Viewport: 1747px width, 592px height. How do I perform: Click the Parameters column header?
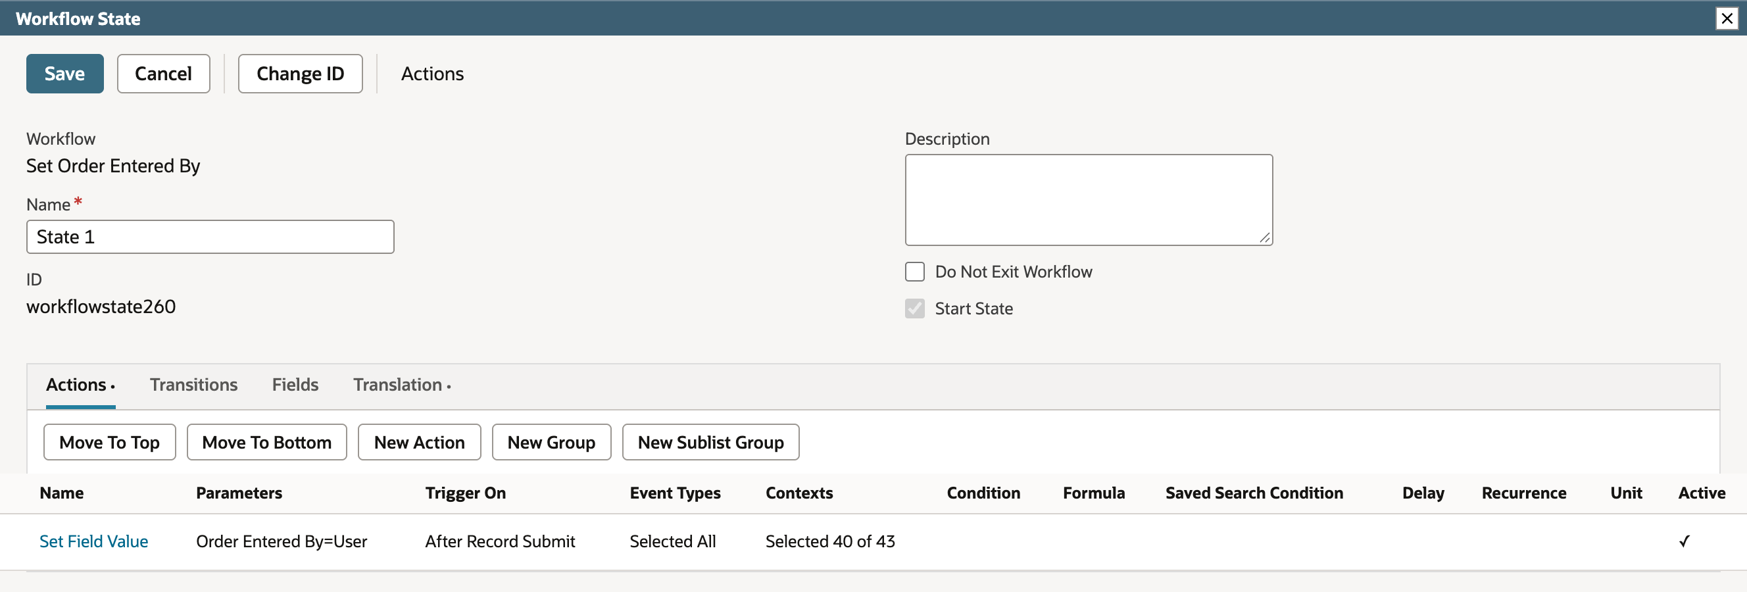coord(239,493)
